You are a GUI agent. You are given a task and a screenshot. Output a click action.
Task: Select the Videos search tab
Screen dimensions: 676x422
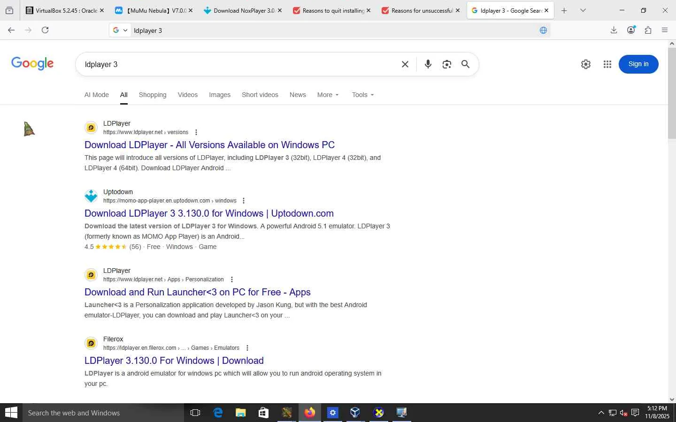point(188,95)
